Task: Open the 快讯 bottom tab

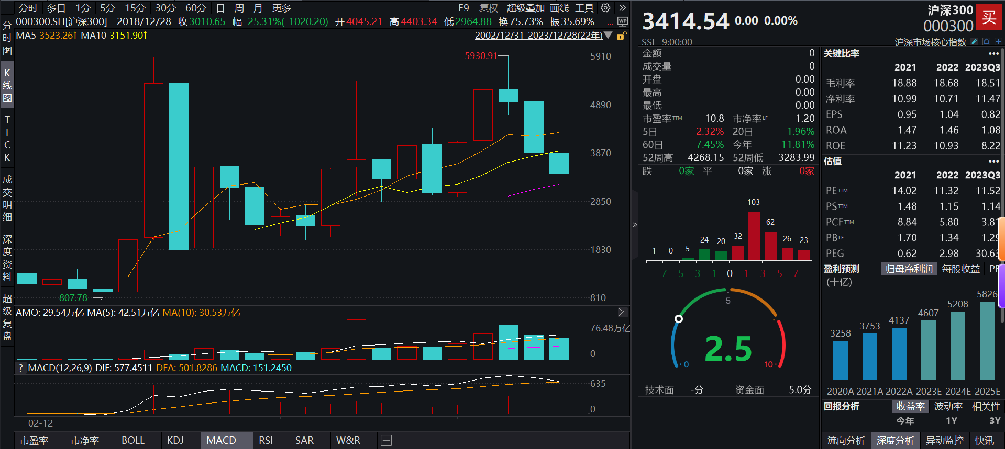Action: click(985, 441)
